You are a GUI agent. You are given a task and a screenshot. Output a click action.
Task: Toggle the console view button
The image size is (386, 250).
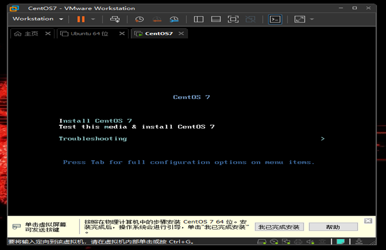coord(275,19)
